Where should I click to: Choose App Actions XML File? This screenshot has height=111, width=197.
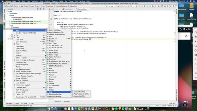pyautogui.click(x=81, y=94)
